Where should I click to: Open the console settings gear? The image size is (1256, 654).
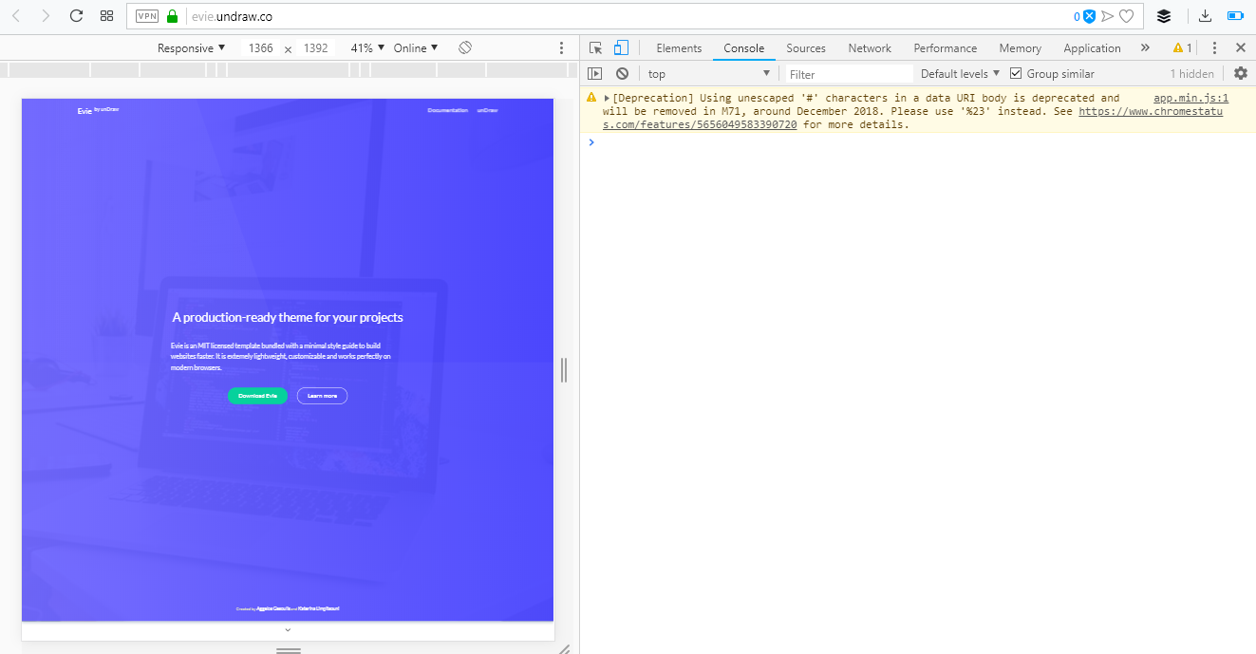point(1242,73)
